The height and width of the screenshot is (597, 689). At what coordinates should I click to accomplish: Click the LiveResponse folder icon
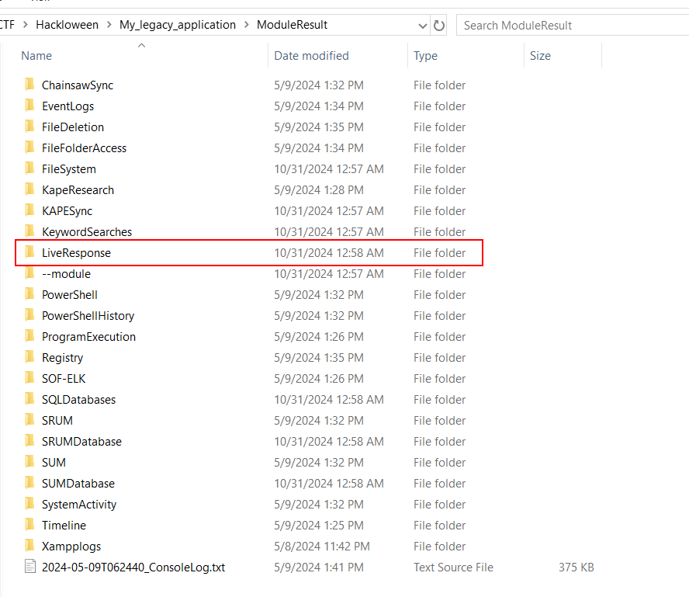tap(29, 252)
